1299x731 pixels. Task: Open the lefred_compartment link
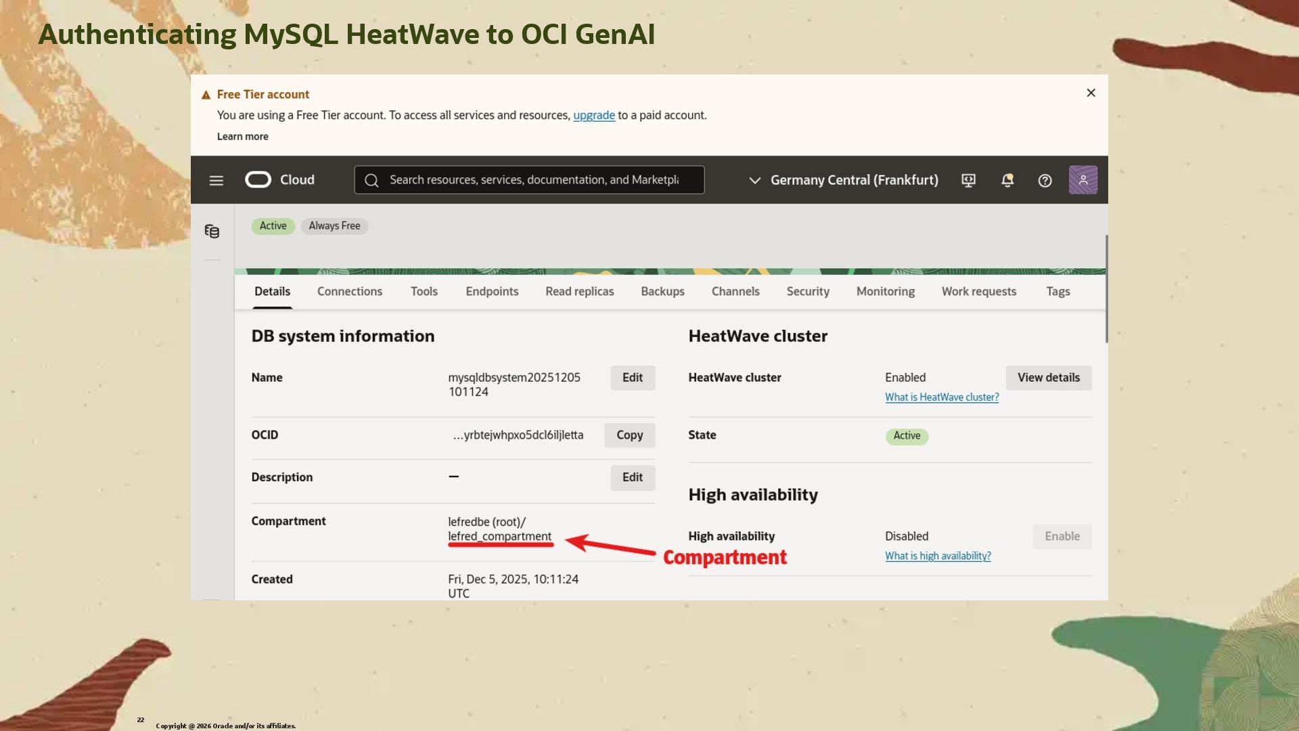499,536
